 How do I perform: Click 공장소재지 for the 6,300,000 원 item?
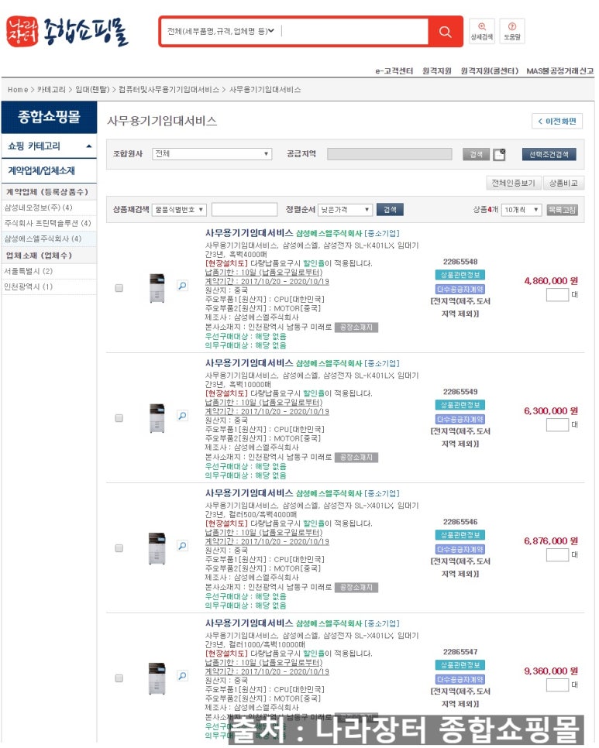[x=356, y=458]
